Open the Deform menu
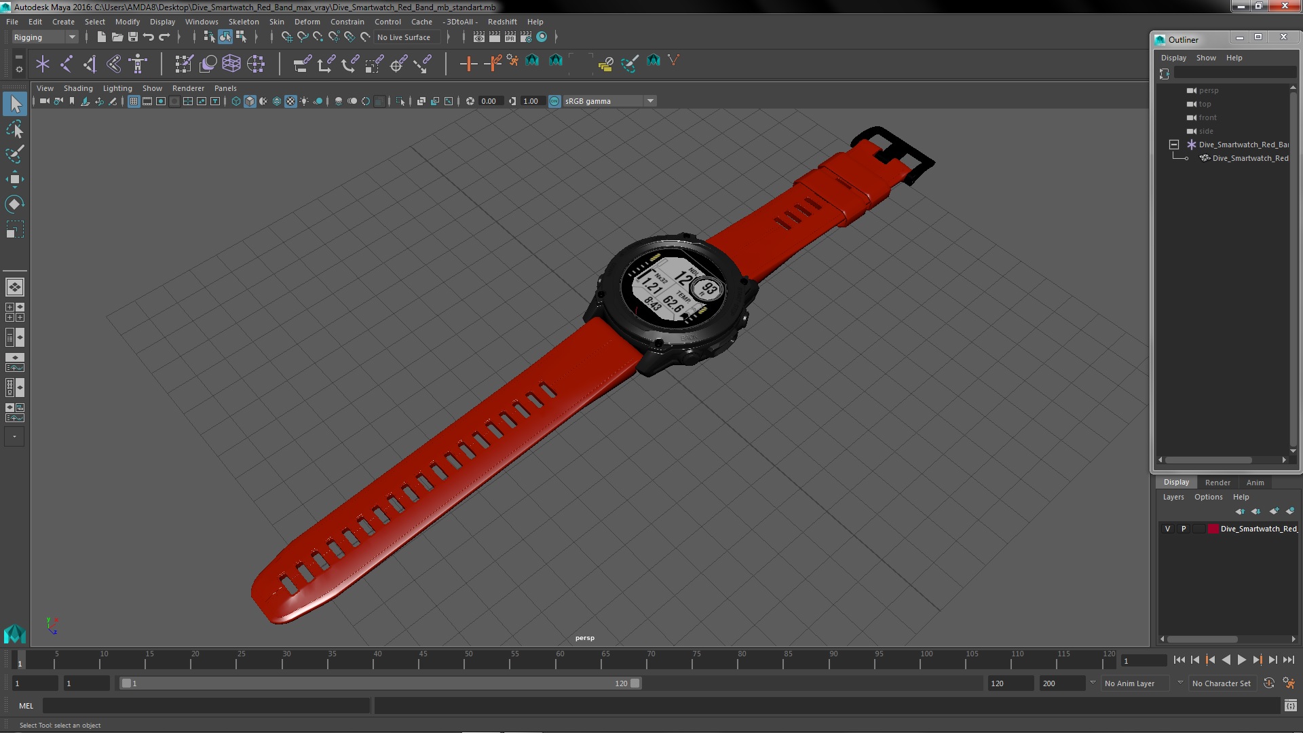This screenshot has height=733, width=1303. pyautogui.click(x=307, y=22)
